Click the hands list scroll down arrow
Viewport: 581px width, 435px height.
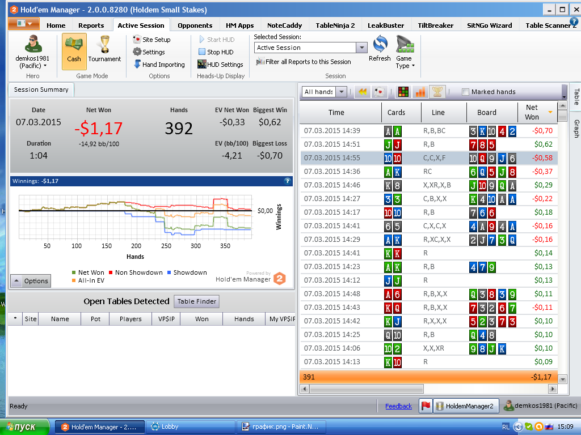click(562, 379)
